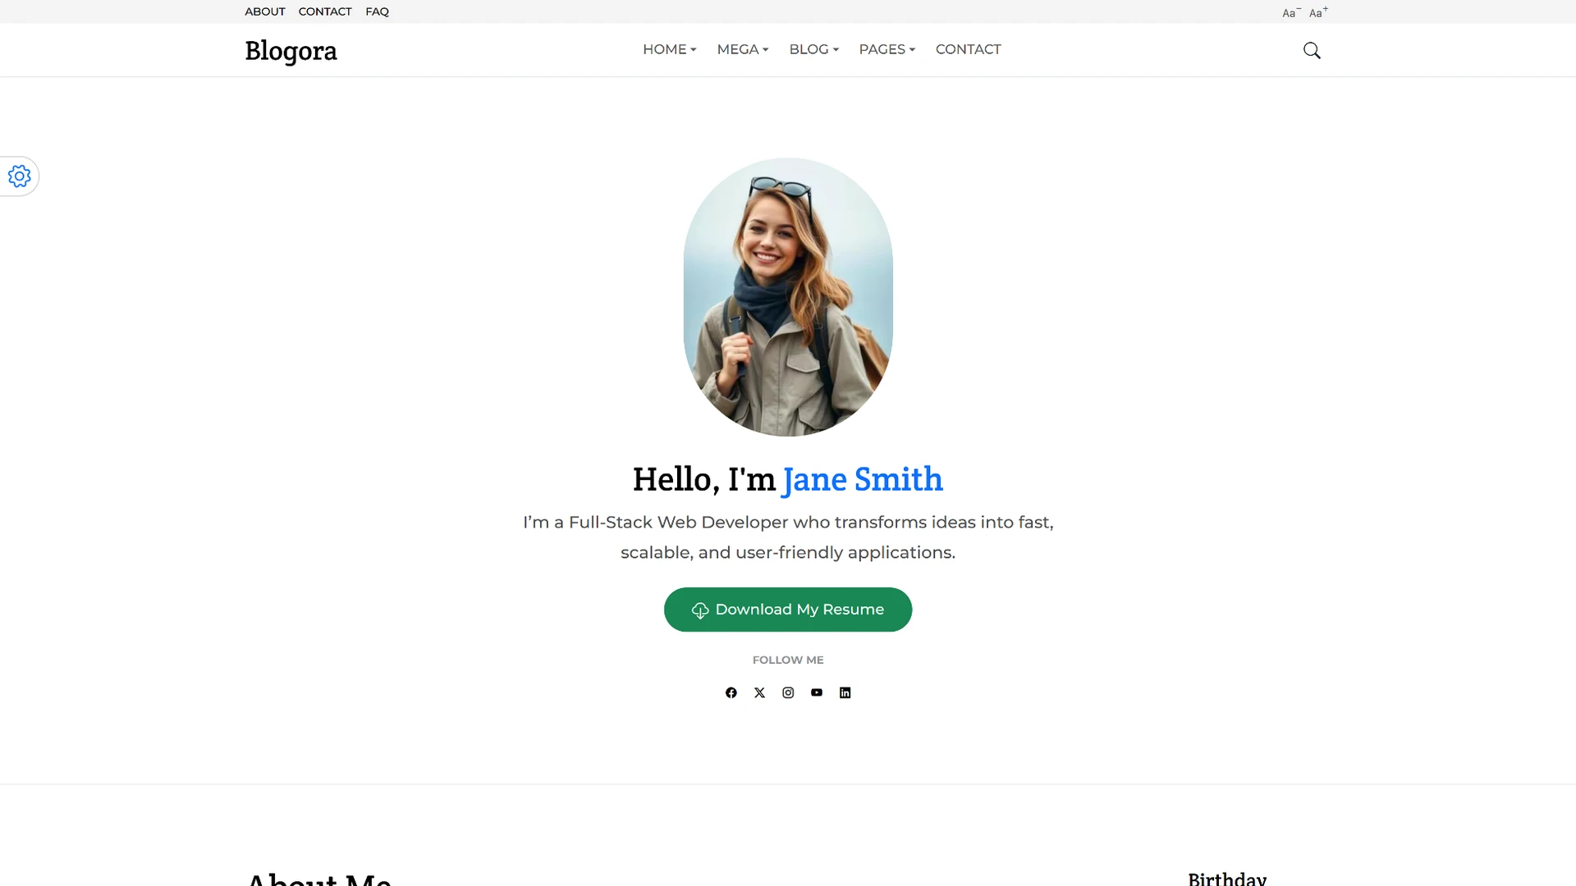1576x886 pixels.
Task: Increase font size with Aa+ icon
Action: (1318, 12)
